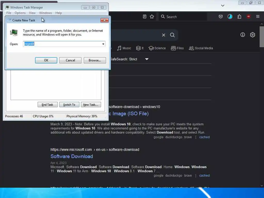Click the Physical Memory: 39% status entry
Screen dimensions: 264x198
(x=82, y=116)
